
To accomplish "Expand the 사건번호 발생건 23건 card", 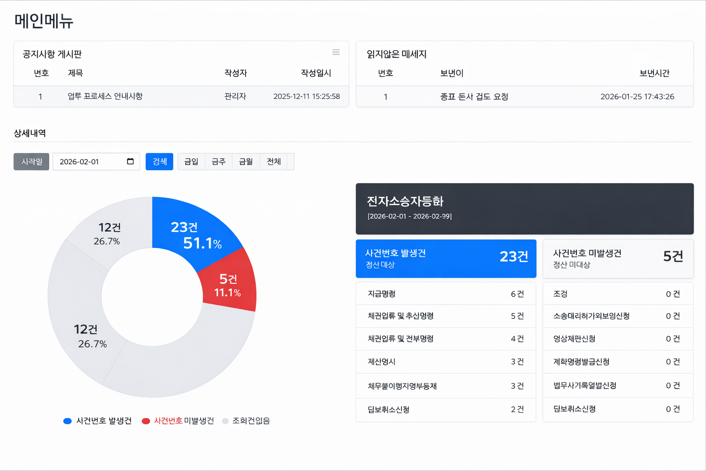I will coord(445,258).
